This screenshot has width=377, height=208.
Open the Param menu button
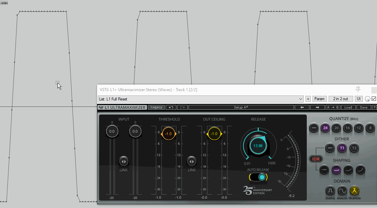pyautogui.click(x=319, y=99)
